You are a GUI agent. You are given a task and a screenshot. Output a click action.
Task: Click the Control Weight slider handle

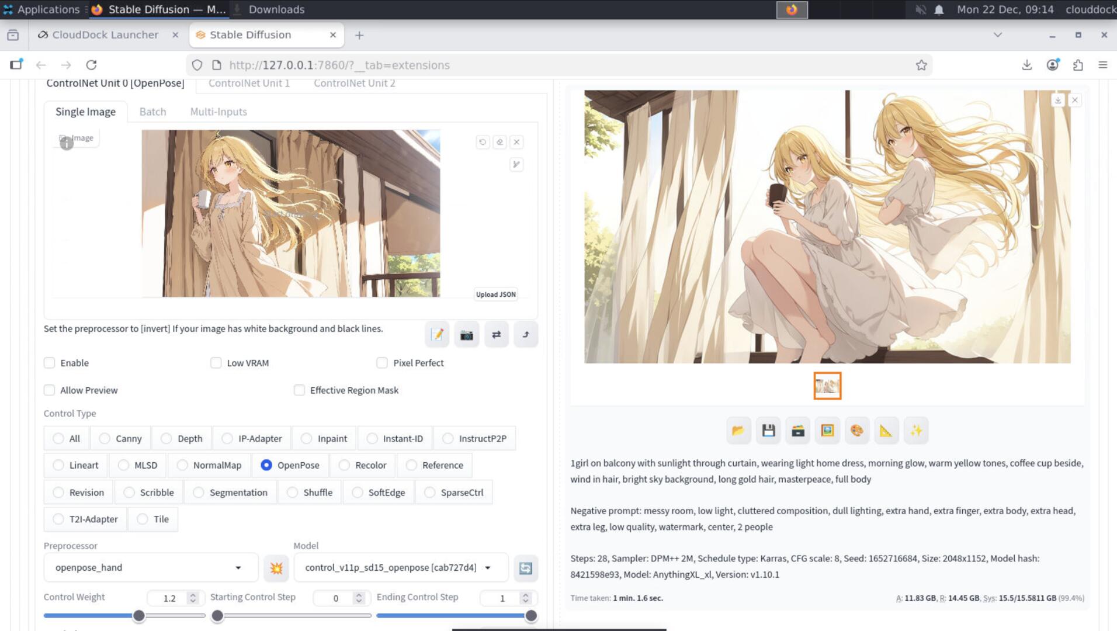pyautogui.click(x=138, y=616)
